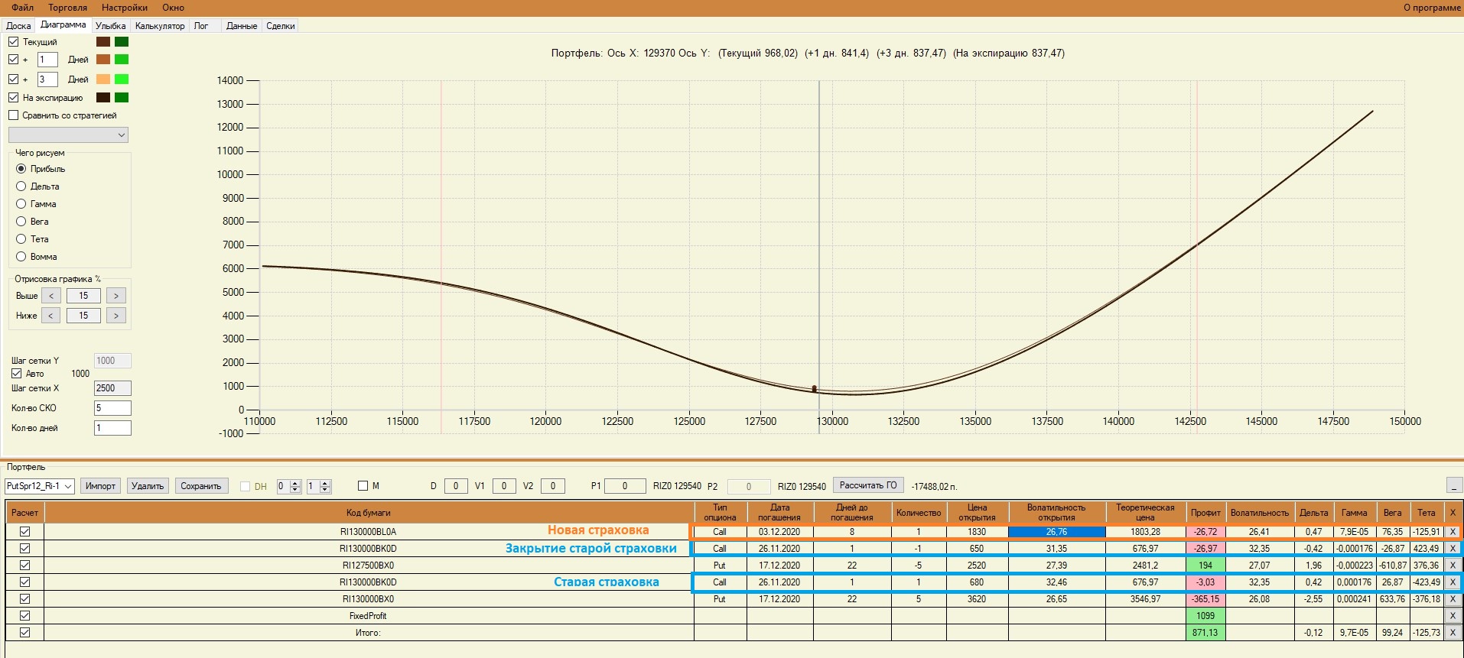This screenshot has width=1464, height=658.
Task: Click the 'Сохранить' button
Action: point(201,486)
